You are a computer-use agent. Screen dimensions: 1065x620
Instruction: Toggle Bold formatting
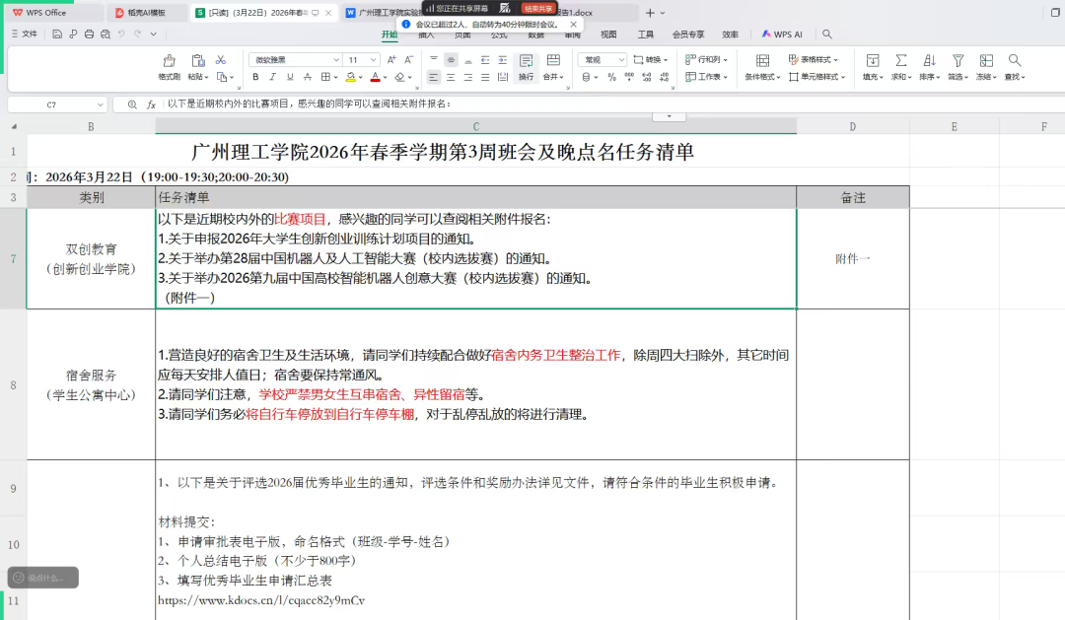255,77
